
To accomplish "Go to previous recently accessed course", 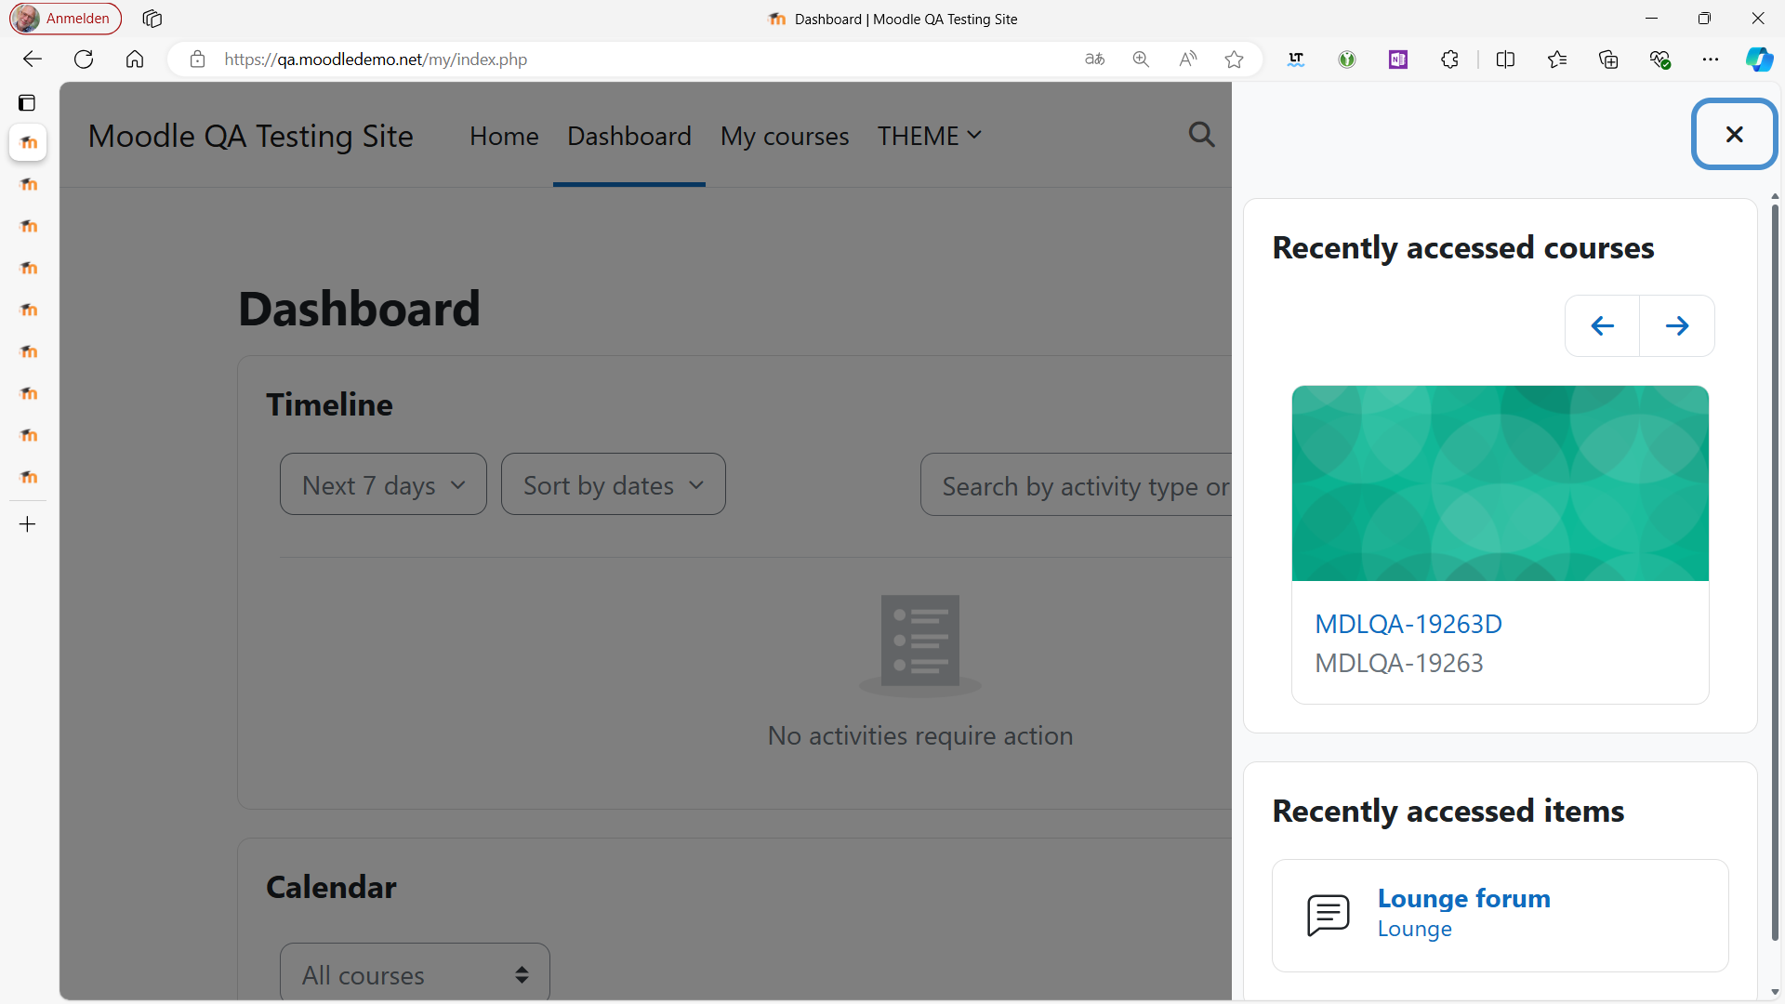I will [x=1602, y=325].
